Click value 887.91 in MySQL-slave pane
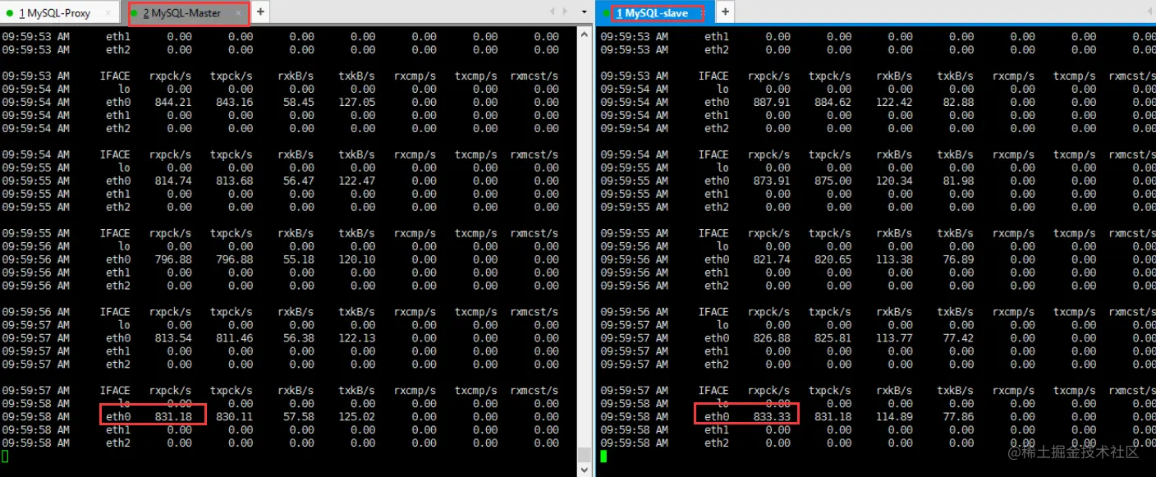The height and width of the screenshot is (477, 1156). [x=772, y=103]
